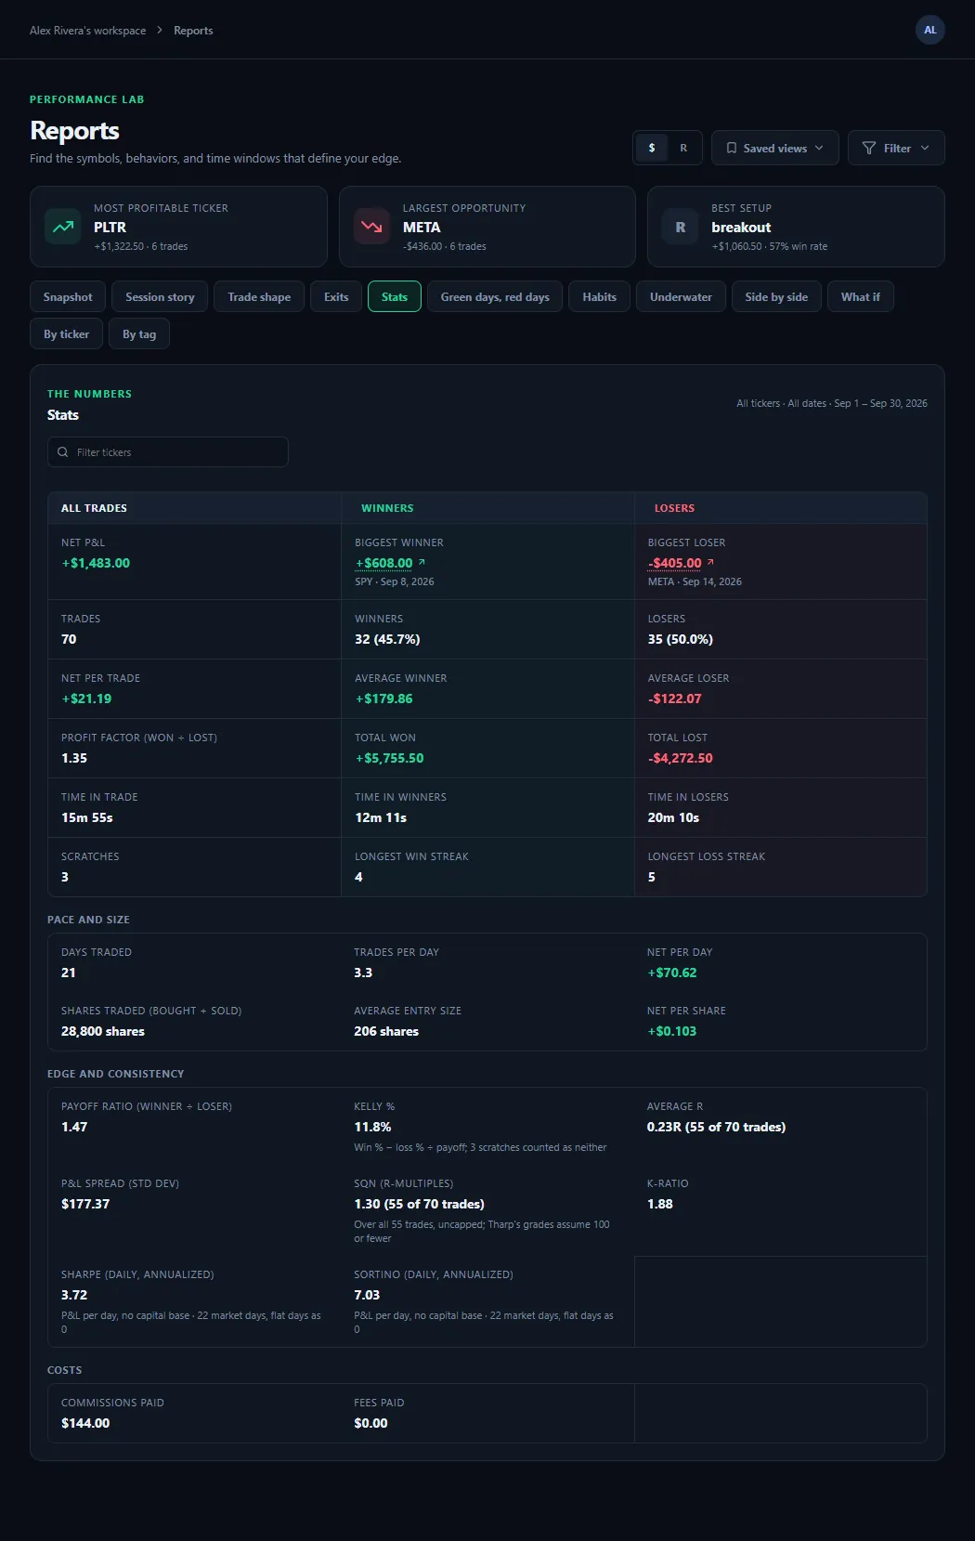This screenshot has width=975, height=1541.
Task: Click the K-ratio value 1.88
Action: coord(660,1204)
